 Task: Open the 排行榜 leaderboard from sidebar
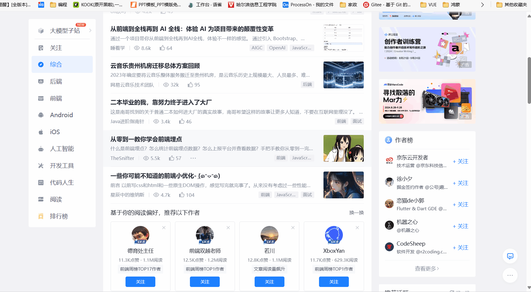[41, 216]
